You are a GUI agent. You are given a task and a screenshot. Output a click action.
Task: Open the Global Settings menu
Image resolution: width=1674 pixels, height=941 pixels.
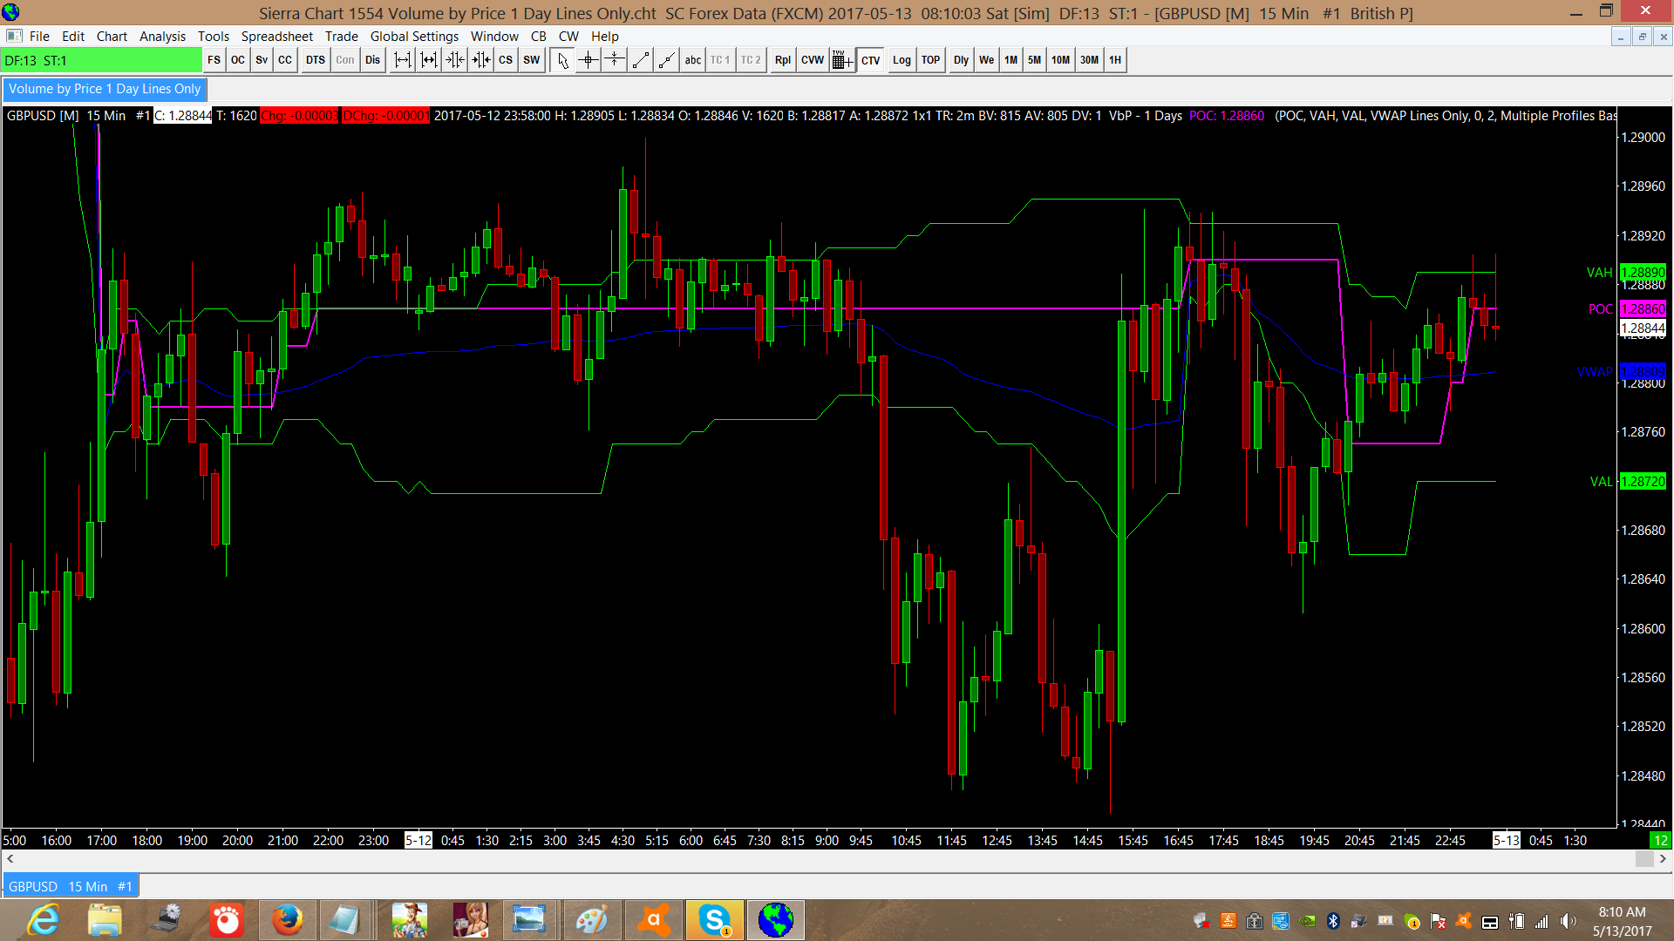coord(414,37)
